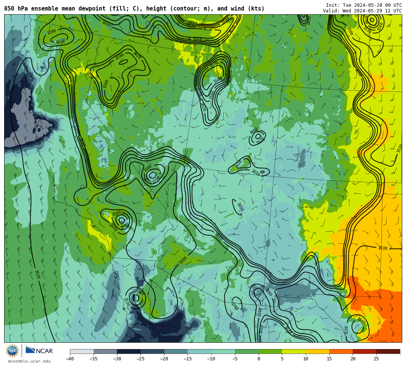Click the amber 10 to 15 swatch
This screenshot has height=366, width=406.
point(317,351)
